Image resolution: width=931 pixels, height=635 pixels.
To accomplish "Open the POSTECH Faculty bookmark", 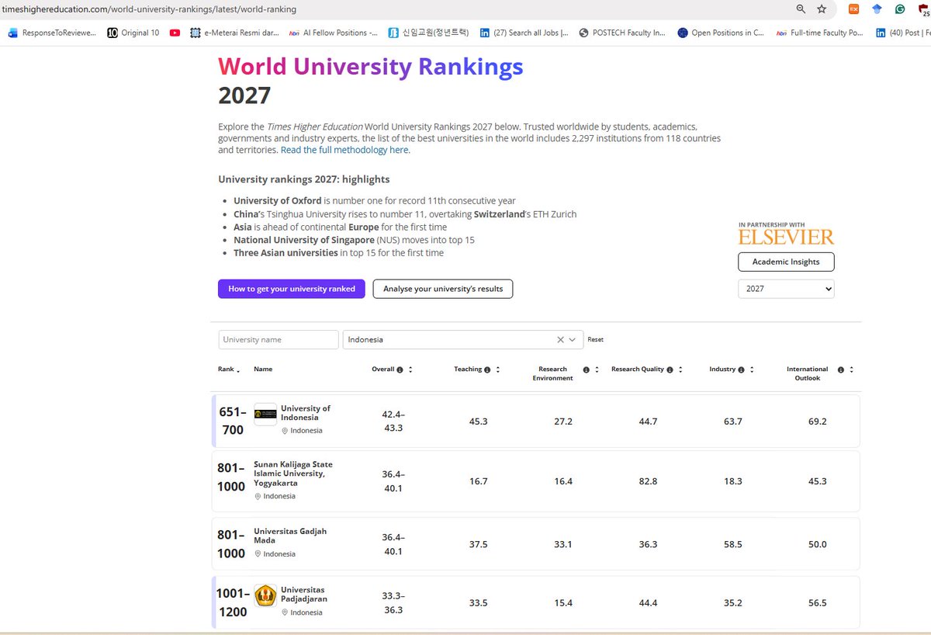I will [622, 33].
